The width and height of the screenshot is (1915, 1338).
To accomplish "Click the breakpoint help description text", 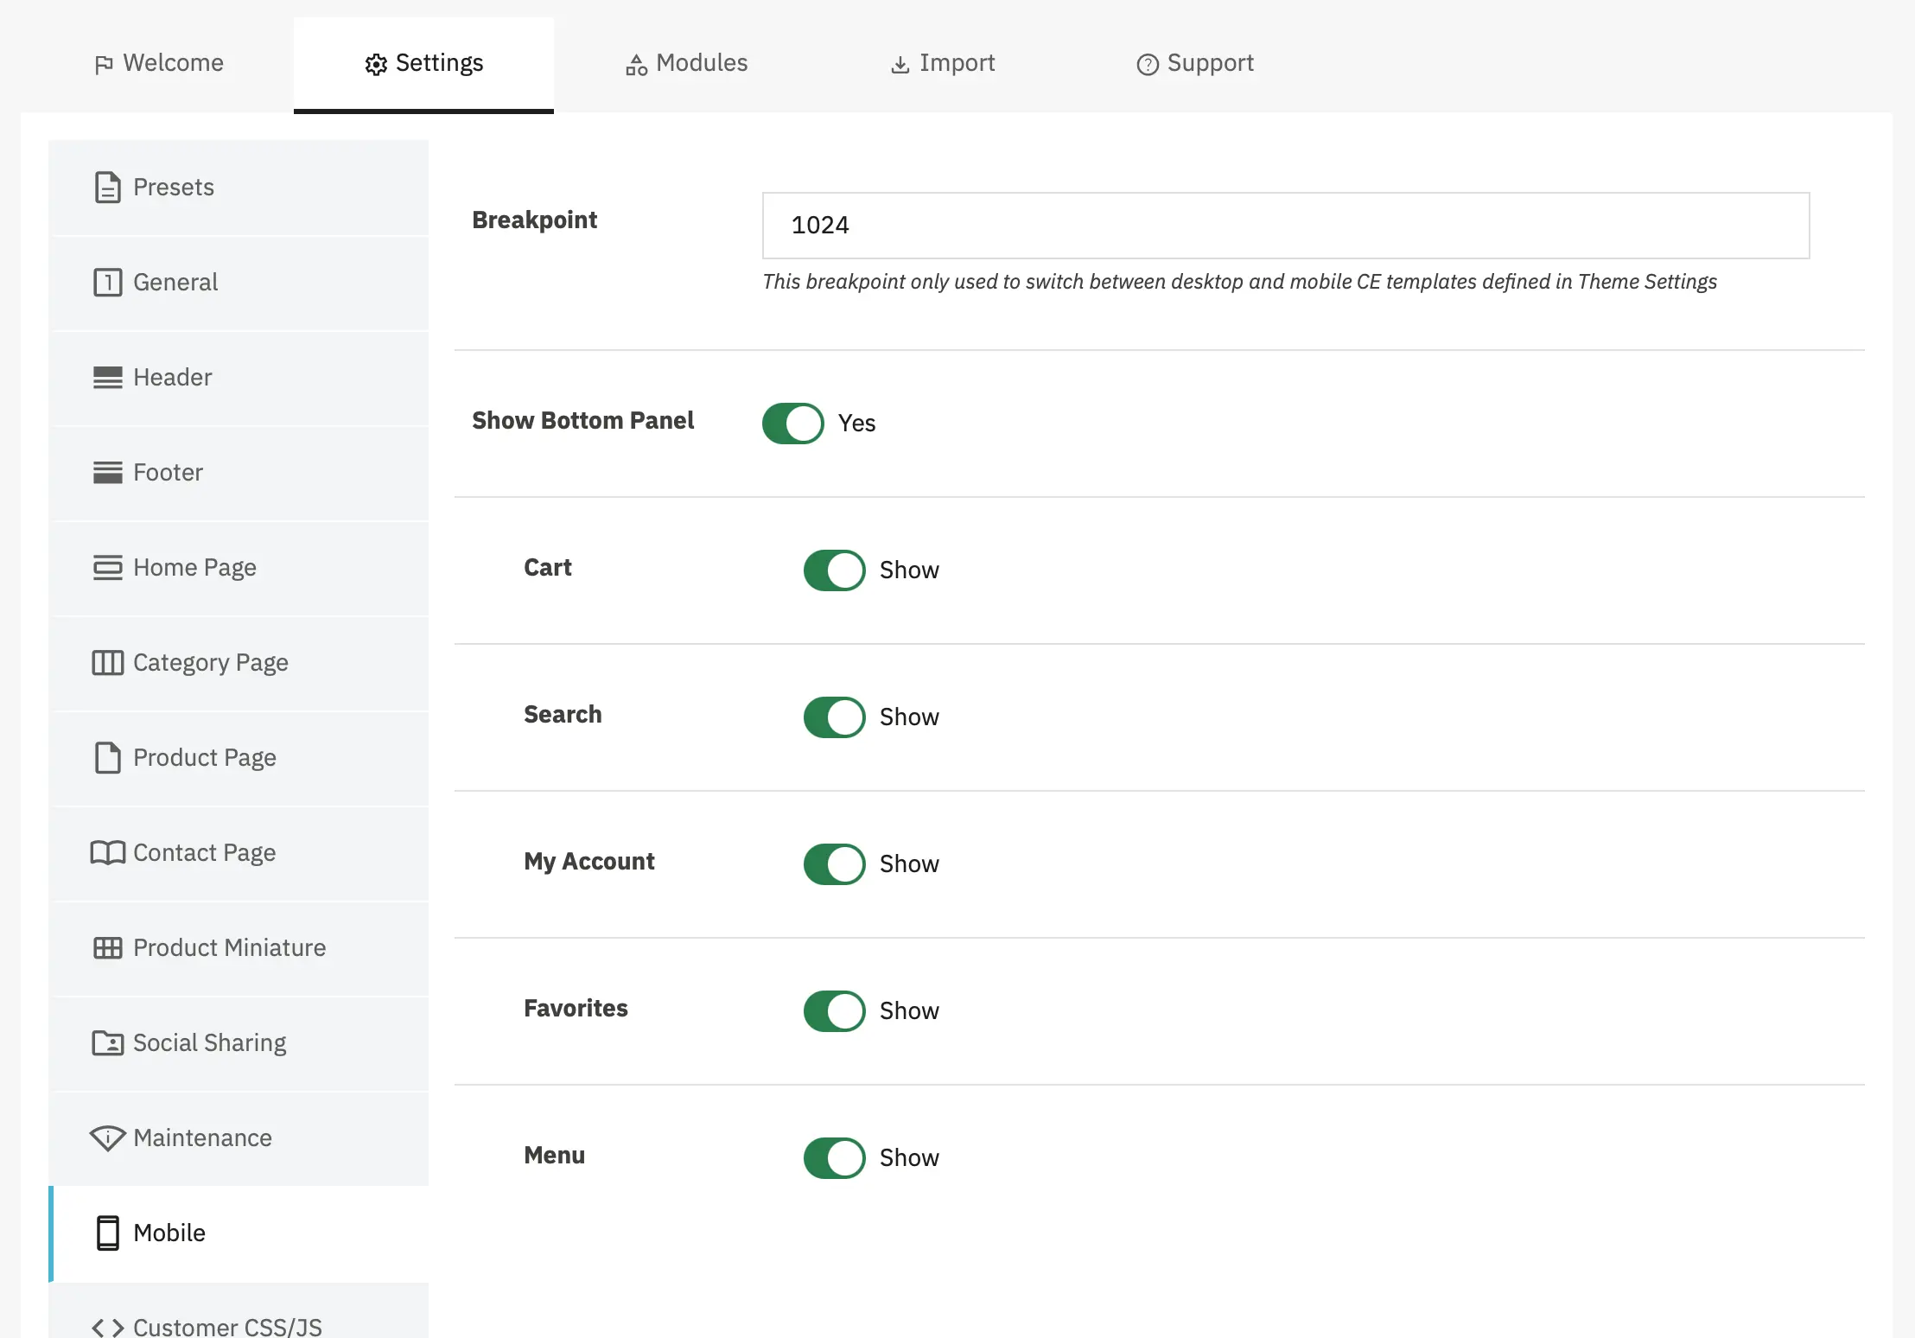I will (x=1239, y=282).
